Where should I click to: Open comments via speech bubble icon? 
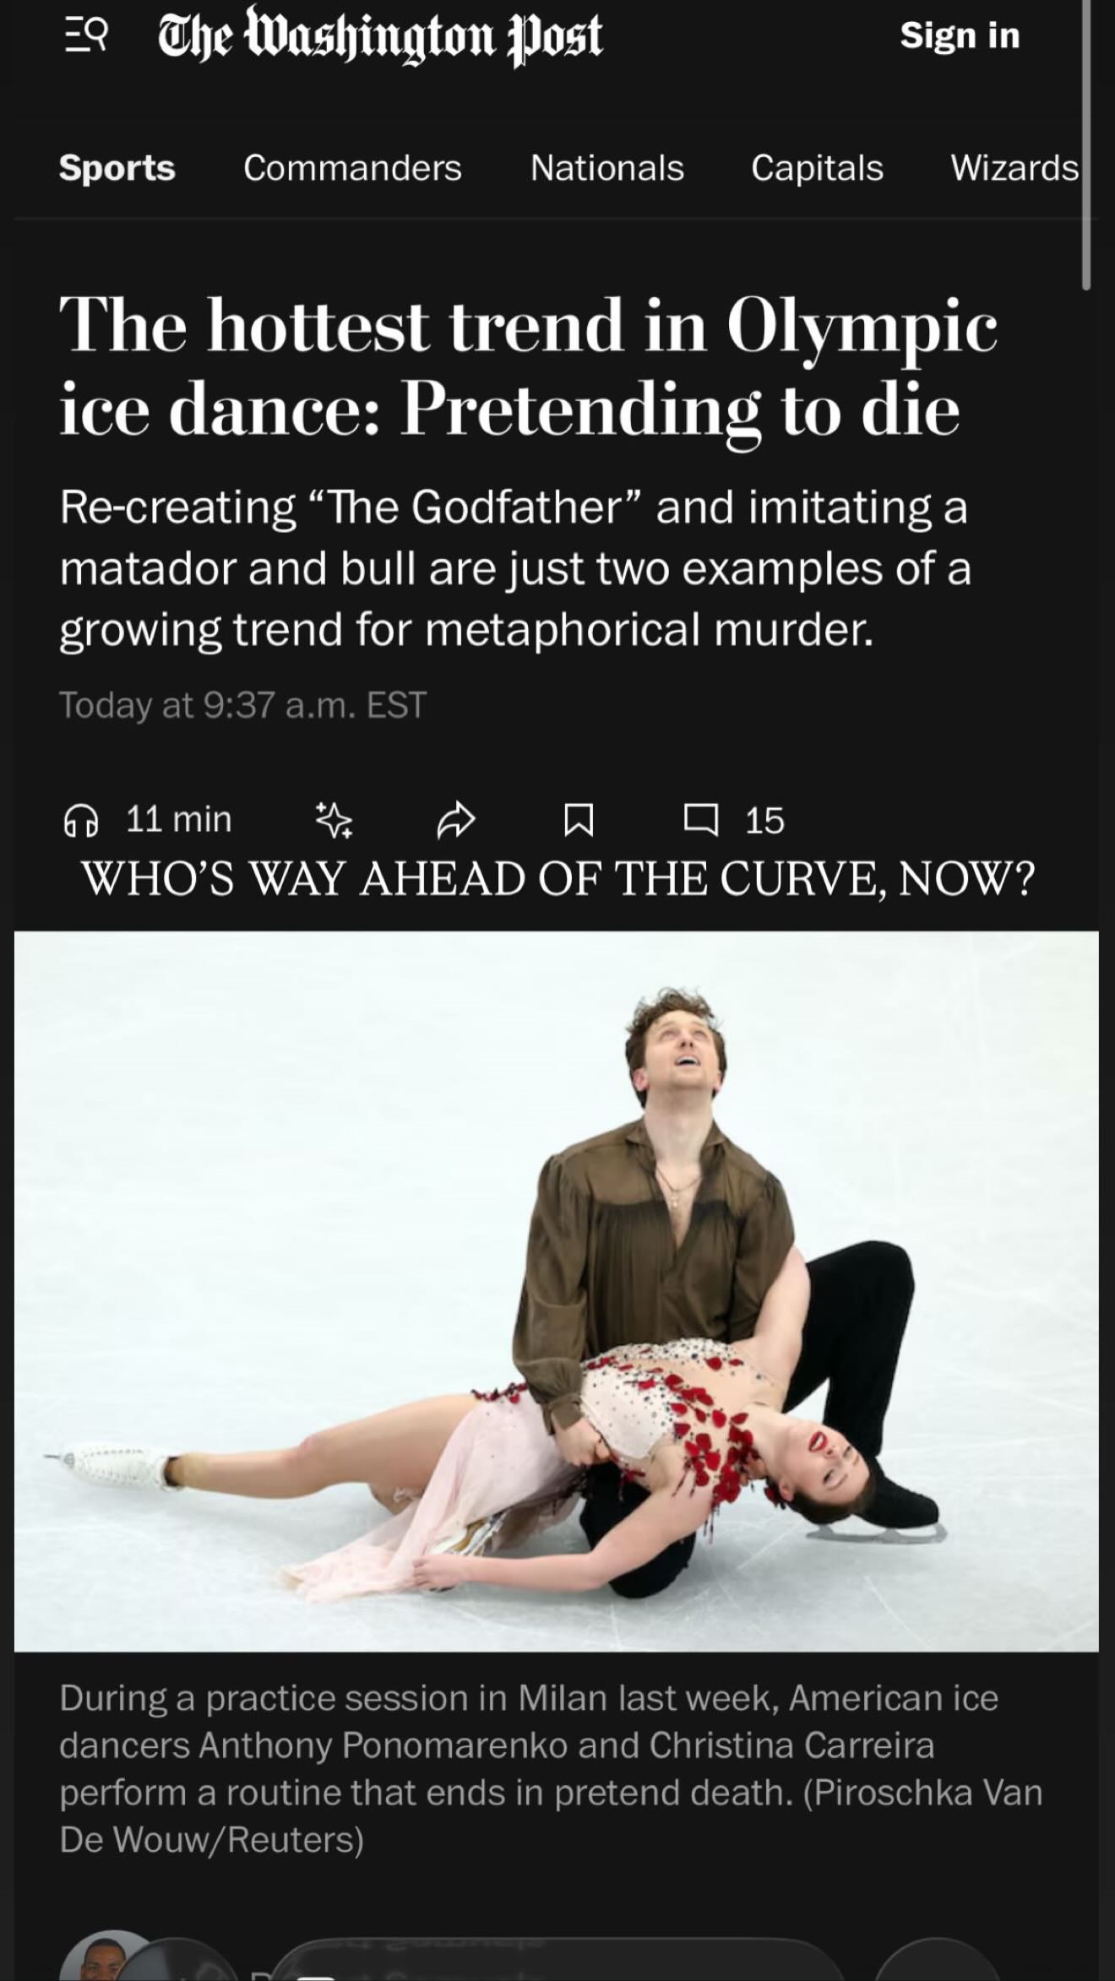701,820
